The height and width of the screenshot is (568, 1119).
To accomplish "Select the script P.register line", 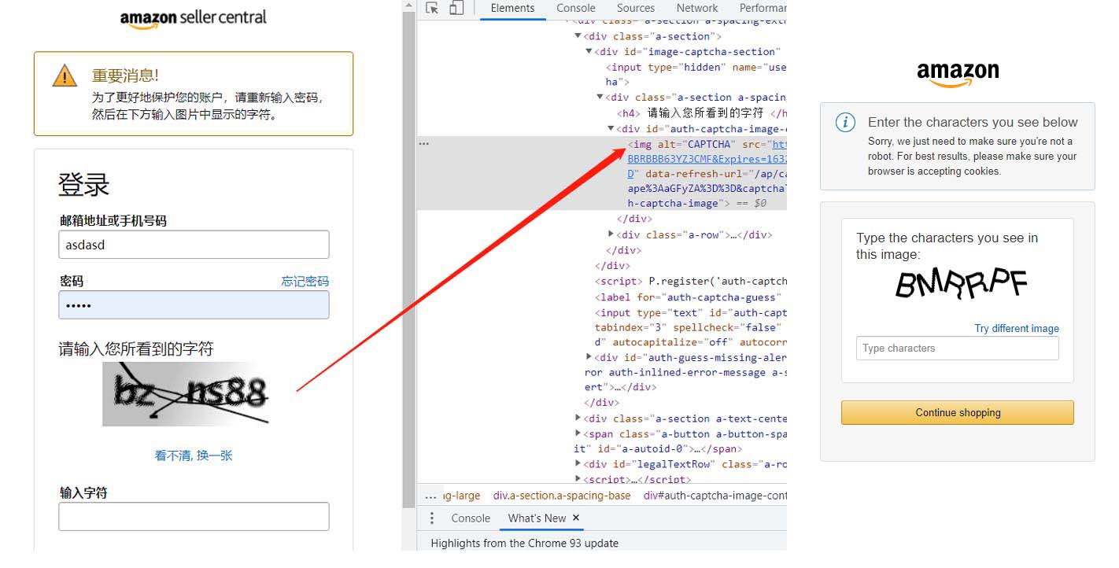I will (x=691, y=281).
